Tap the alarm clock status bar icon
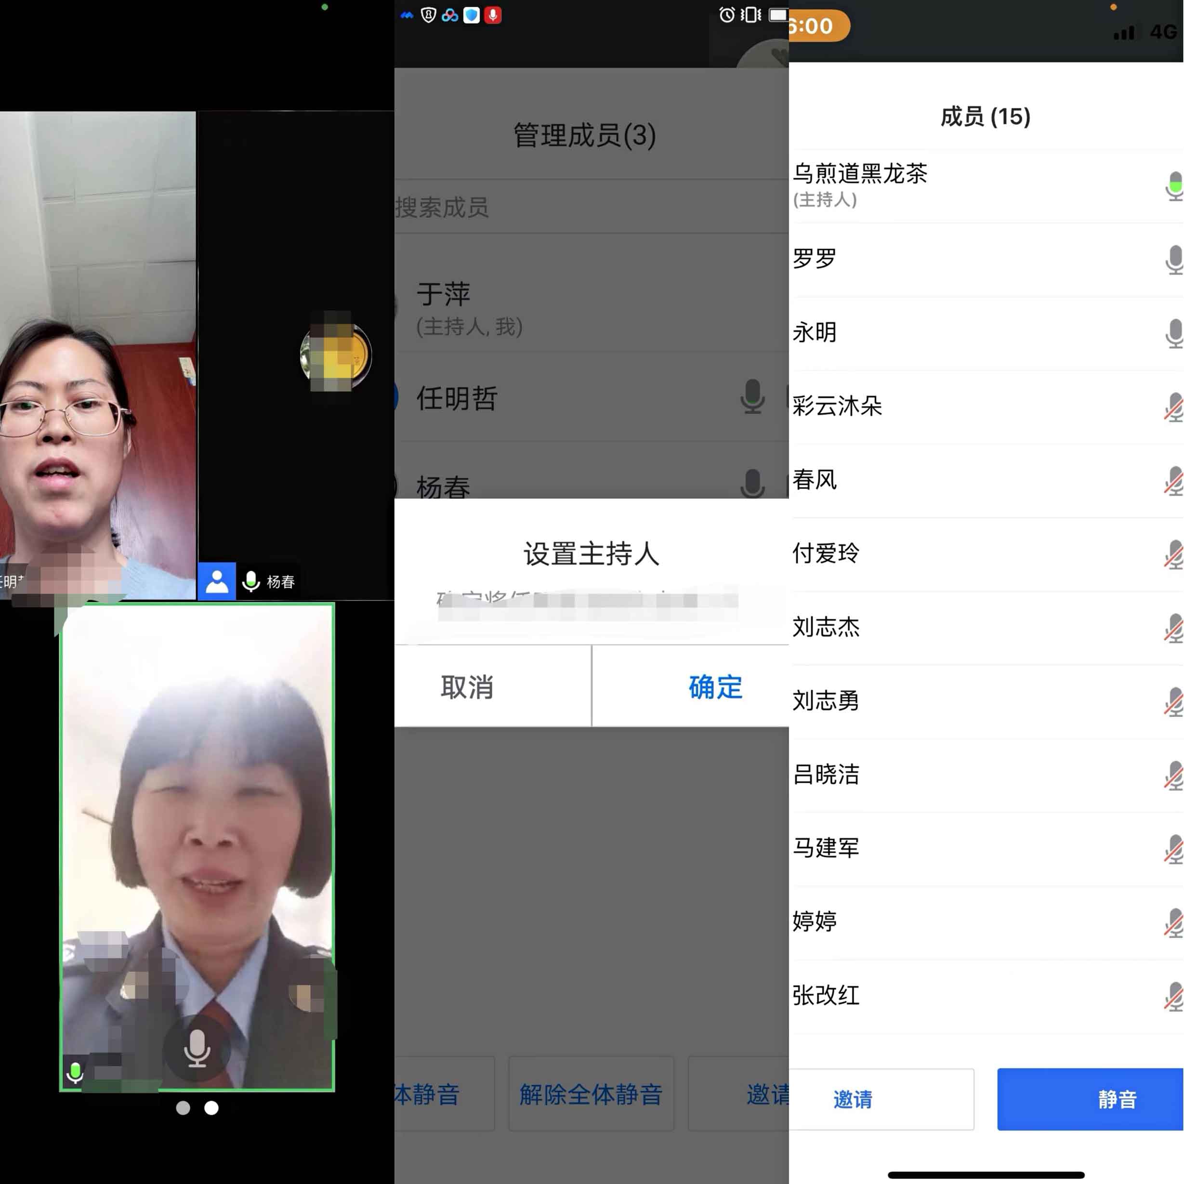Viewport: 1184px width, 1184px height. point(726,15)
